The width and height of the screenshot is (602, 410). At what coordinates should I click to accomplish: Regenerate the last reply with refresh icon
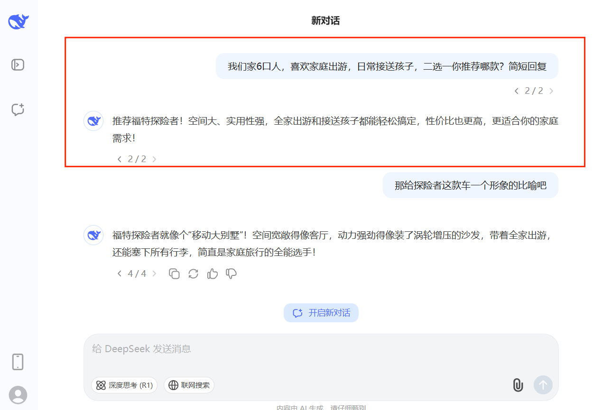click(193, 273)
